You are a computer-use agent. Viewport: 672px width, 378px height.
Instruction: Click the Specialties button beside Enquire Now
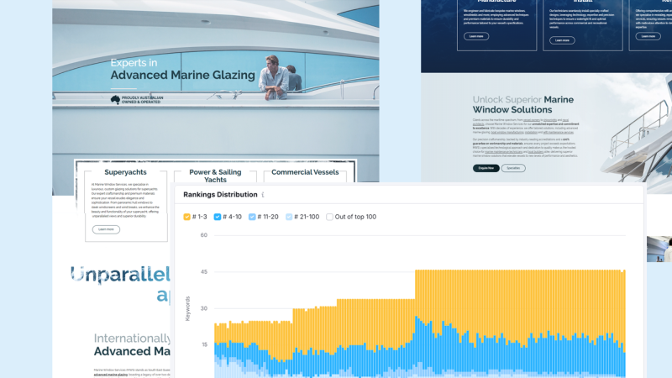tap(513, 168)
